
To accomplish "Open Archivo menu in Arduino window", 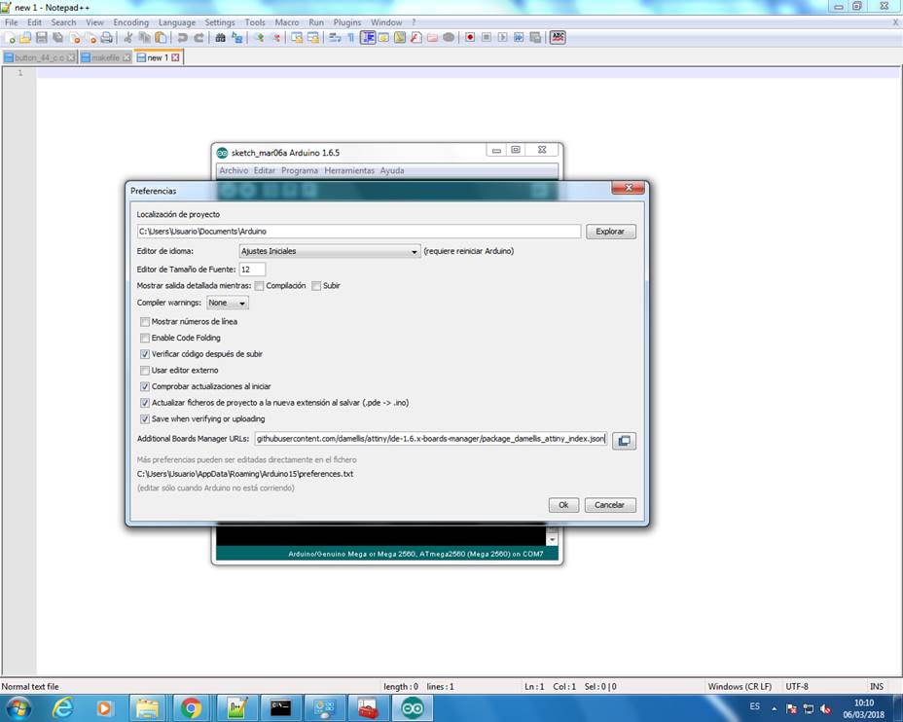I will (x=234, y=171).
